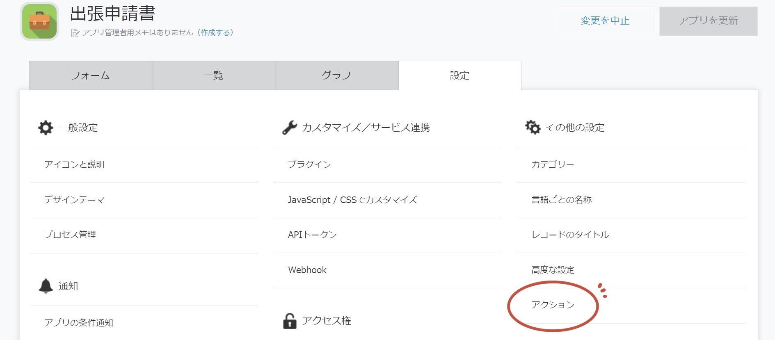Viewport: 775px width, 340px height.
Task: Click the 通知 section heading
Action: click(68, 286)
